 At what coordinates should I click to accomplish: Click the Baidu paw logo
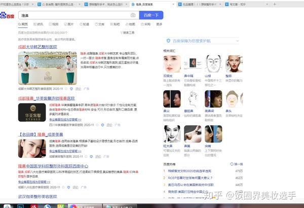click(7, 15)
